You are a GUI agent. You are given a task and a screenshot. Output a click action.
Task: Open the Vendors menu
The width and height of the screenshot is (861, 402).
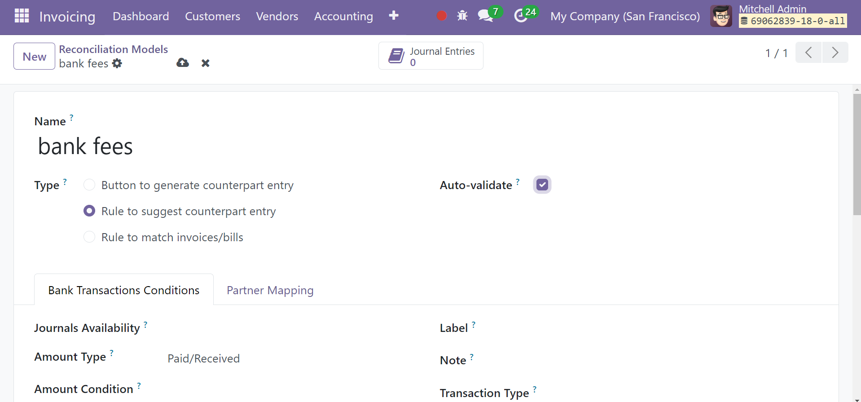click(277, 16)
